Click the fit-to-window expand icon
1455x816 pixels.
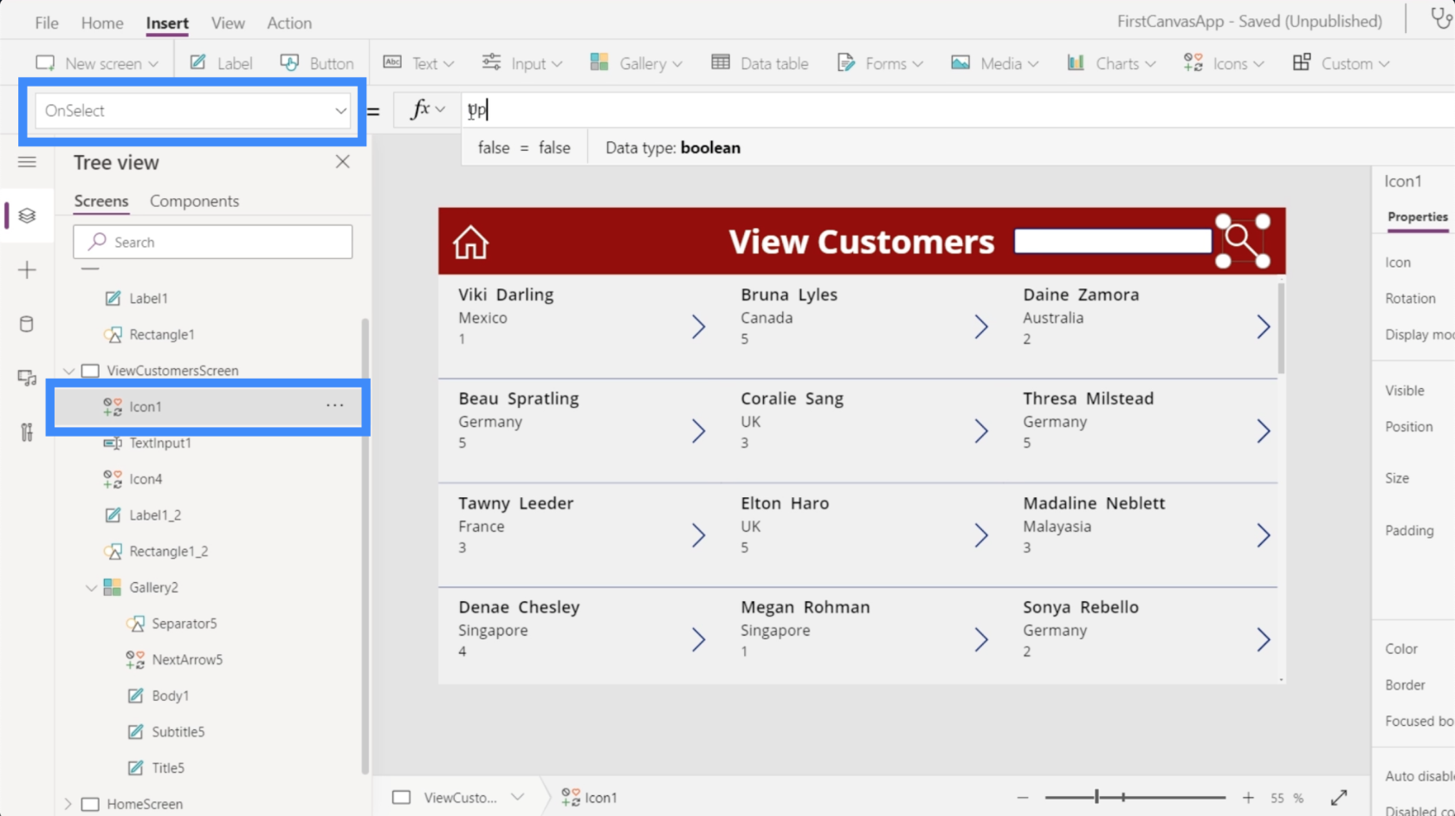click(1339, 797)
